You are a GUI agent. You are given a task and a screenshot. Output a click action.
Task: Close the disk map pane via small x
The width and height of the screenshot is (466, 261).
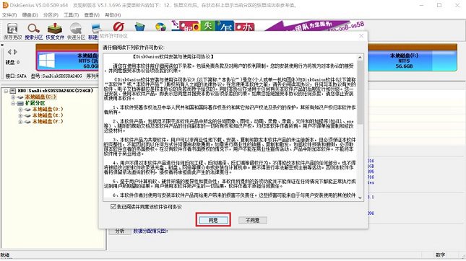2,45
